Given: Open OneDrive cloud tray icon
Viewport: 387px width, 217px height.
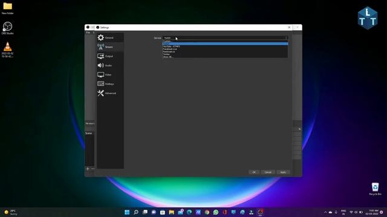Looking at the screenshot, I should coord(331,212).
